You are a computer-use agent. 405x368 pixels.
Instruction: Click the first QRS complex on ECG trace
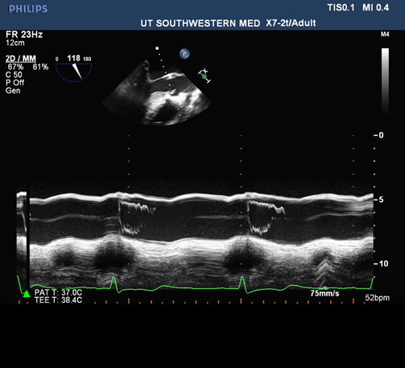114,284
